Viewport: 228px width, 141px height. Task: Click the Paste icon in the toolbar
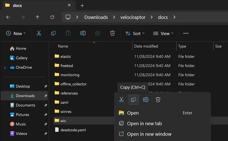[68, 33]
